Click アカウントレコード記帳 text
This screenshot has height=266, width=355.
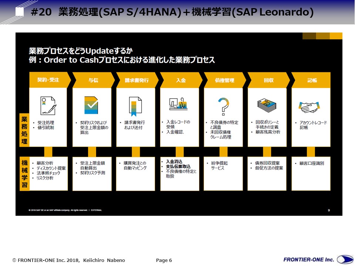pyautogui.click(x=314, y=125)
